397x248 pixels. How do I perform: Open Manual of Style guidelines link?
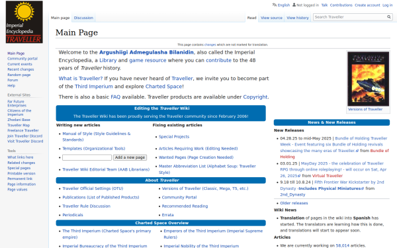97,137
